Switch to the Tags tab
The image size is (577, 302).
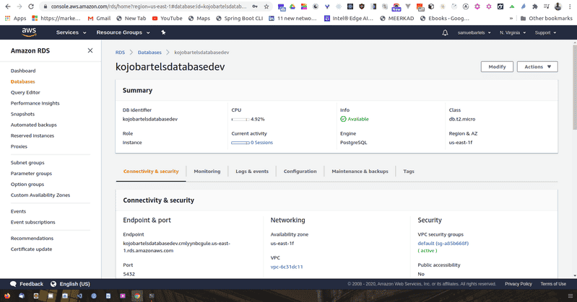click(409, 172)
